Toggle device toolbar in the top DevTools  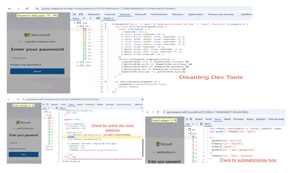pyautogui.click(x=81, y=14)
